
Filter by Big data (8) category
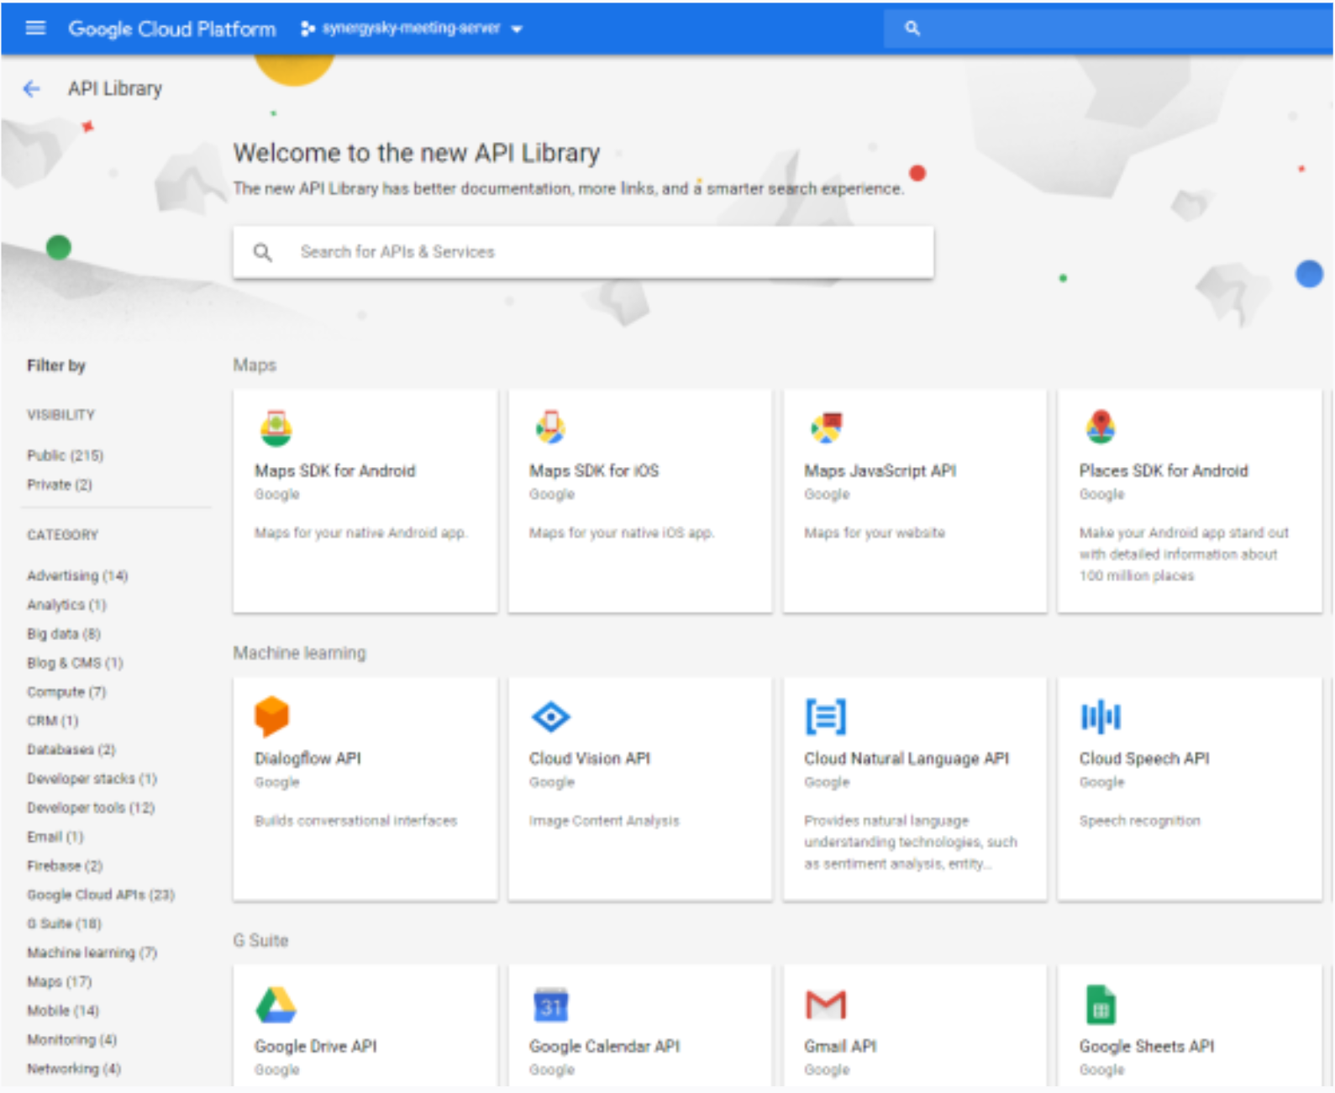(64, 633)
